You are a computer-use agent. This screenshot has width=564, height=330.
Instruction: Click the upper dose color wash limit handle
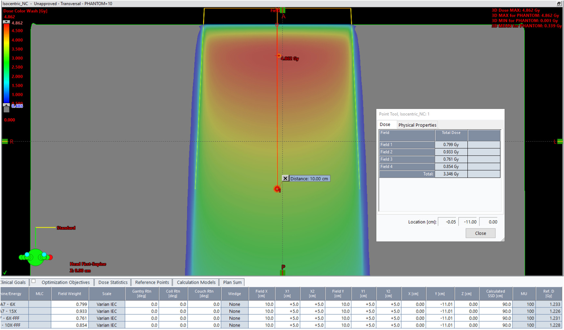coord(6,22)
